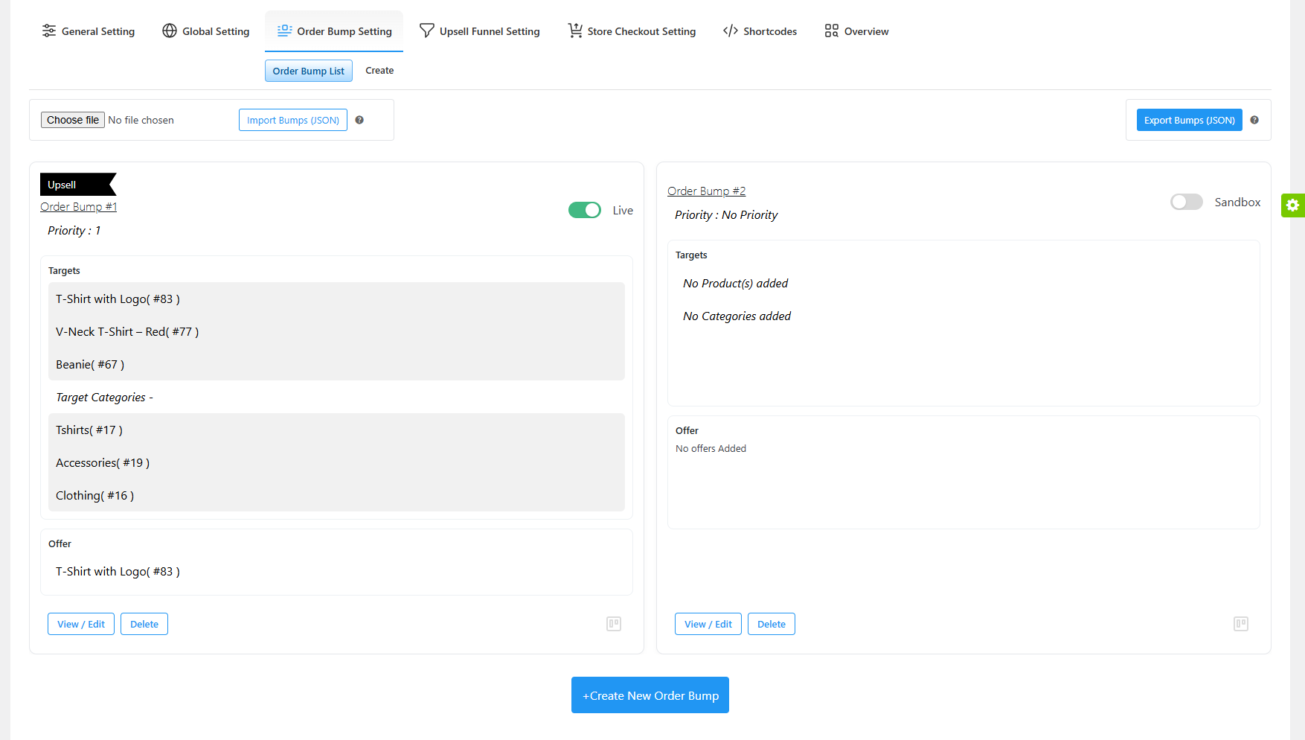Open the Order Bump #2 link
The height and width of the screenshot is (740, 1305).
point(706,191)
